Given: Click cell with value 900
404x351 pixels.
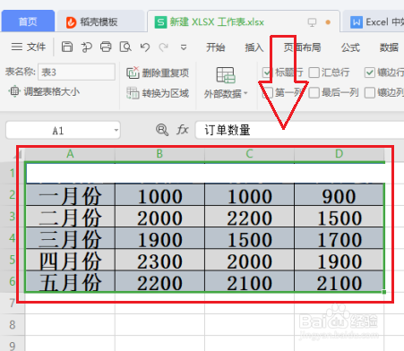Looking at the screenshot, I should coord(339,195).
